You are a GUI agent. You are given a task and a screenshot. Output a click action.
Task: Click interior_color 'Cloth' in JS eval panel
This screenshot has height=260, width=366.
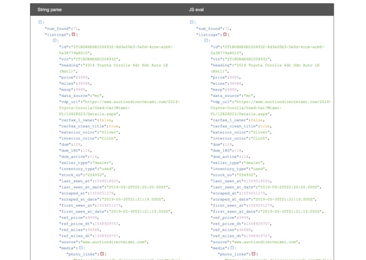[x=259, y=138]
